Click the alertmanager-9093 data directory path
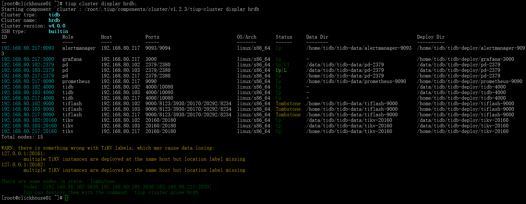 [x=359, y=48]
